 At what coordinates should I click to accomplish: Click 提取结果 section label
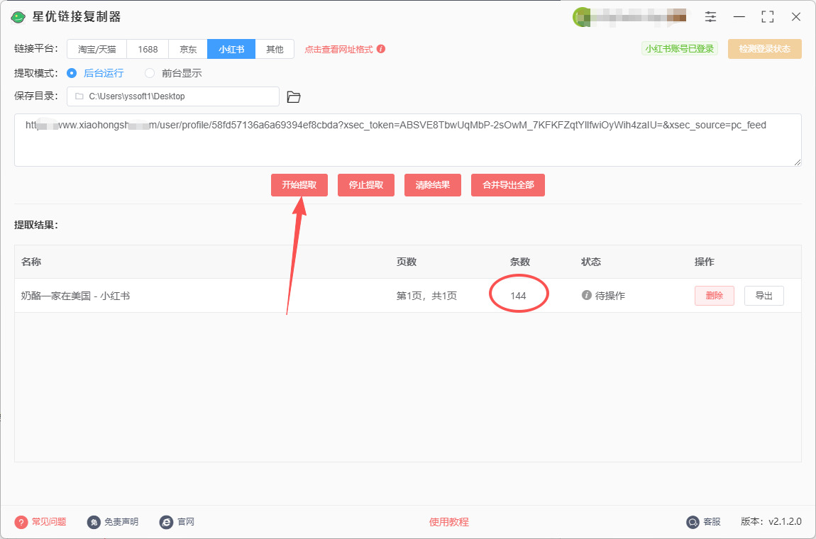pyautogui.click(x=36, y=226)
